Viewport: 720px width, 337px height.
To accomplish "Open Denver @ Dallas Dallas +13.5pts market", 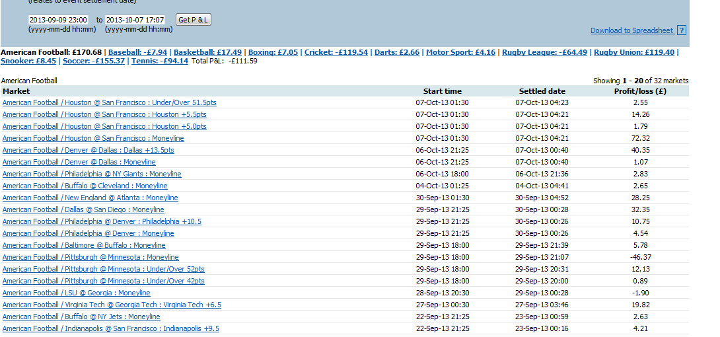I will pyautogui.click(x=88, y=150).
